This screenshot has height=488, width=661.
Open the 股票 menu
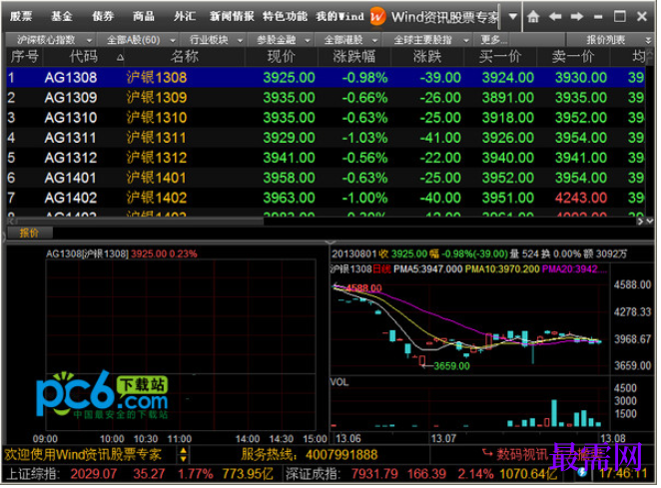click(x=22, y=16)
